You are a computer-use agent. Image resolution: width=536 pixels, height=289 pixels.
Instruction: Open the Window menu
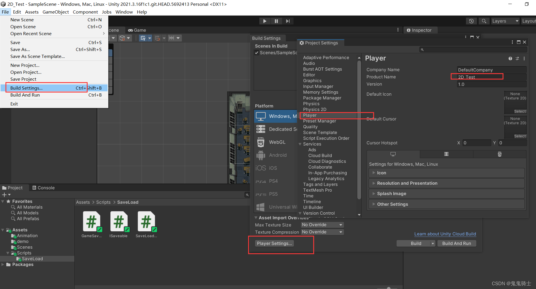(124, 12)
